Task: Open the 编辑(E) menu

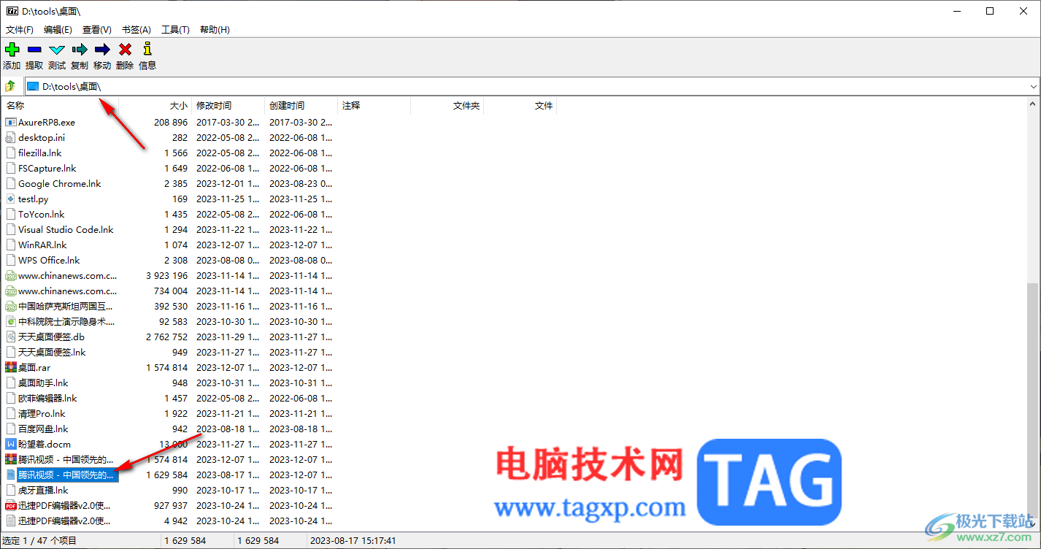Action: coord(58,30)
